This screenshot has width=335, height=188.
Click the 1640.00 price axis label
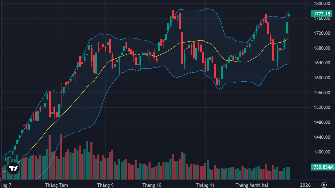tap(322, 63)
